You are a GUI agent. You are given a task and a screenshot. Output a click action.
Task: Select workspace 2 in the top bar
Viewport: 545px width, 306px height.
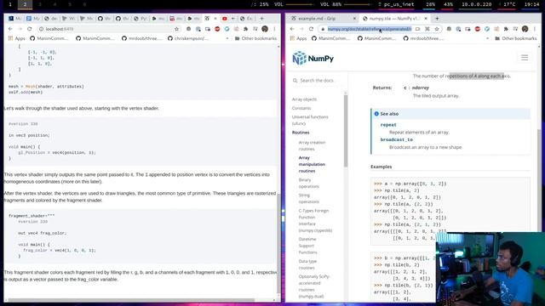pyautogui.click(x=25, y=4)
